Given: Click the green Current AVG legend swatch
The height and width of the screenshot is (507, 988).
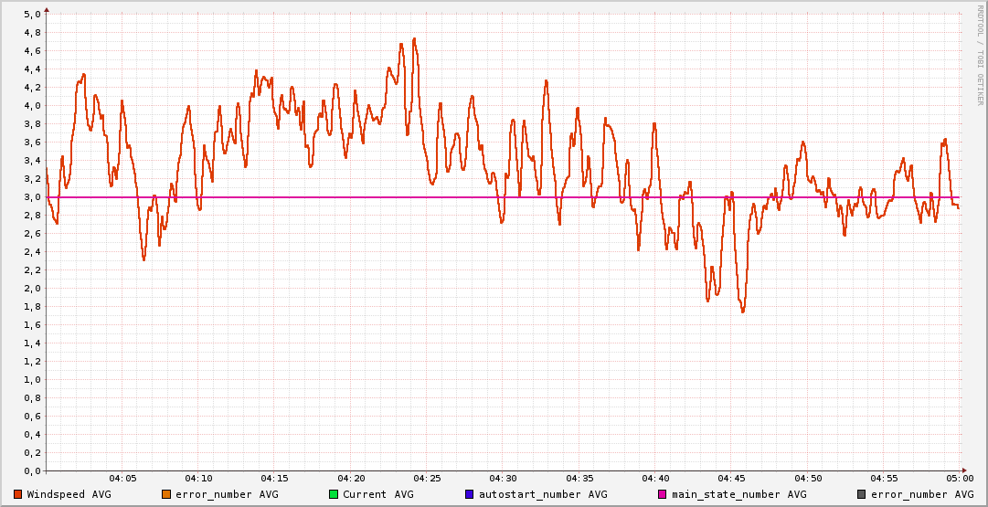Looking at the screenshot, I should [x=334, y=494].
